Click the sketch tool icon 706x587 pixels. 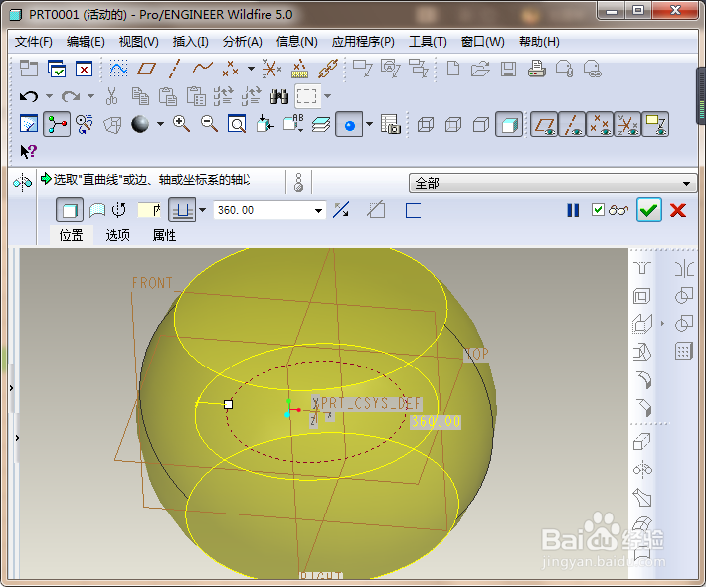click(119, 69)
